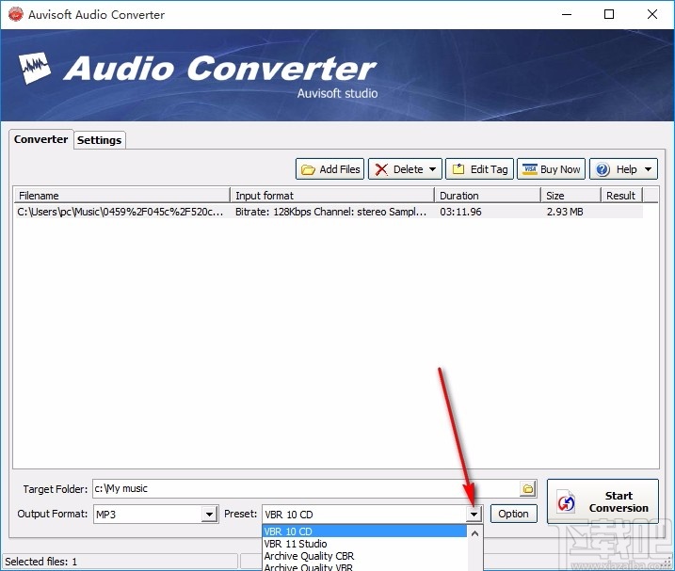Viewport: 675px width, 571px height.
Task: Sort by Input format column header
Action: pyautogui.click(x=332, y=196)
